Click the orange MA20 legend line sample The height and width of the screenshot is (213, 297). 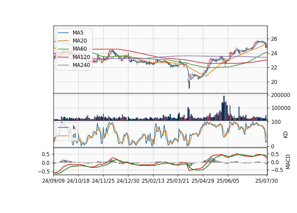[x=63, y=41]
